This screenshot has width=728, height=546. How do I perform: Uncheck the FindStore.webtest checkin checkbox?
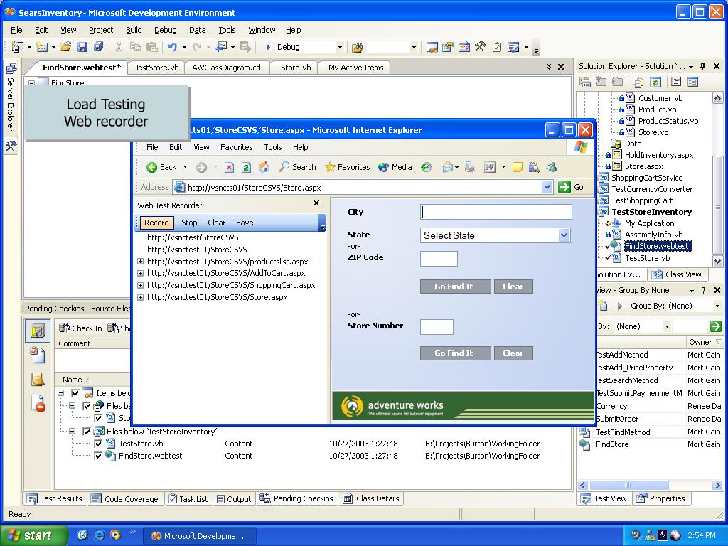click(x=98, y=456)
